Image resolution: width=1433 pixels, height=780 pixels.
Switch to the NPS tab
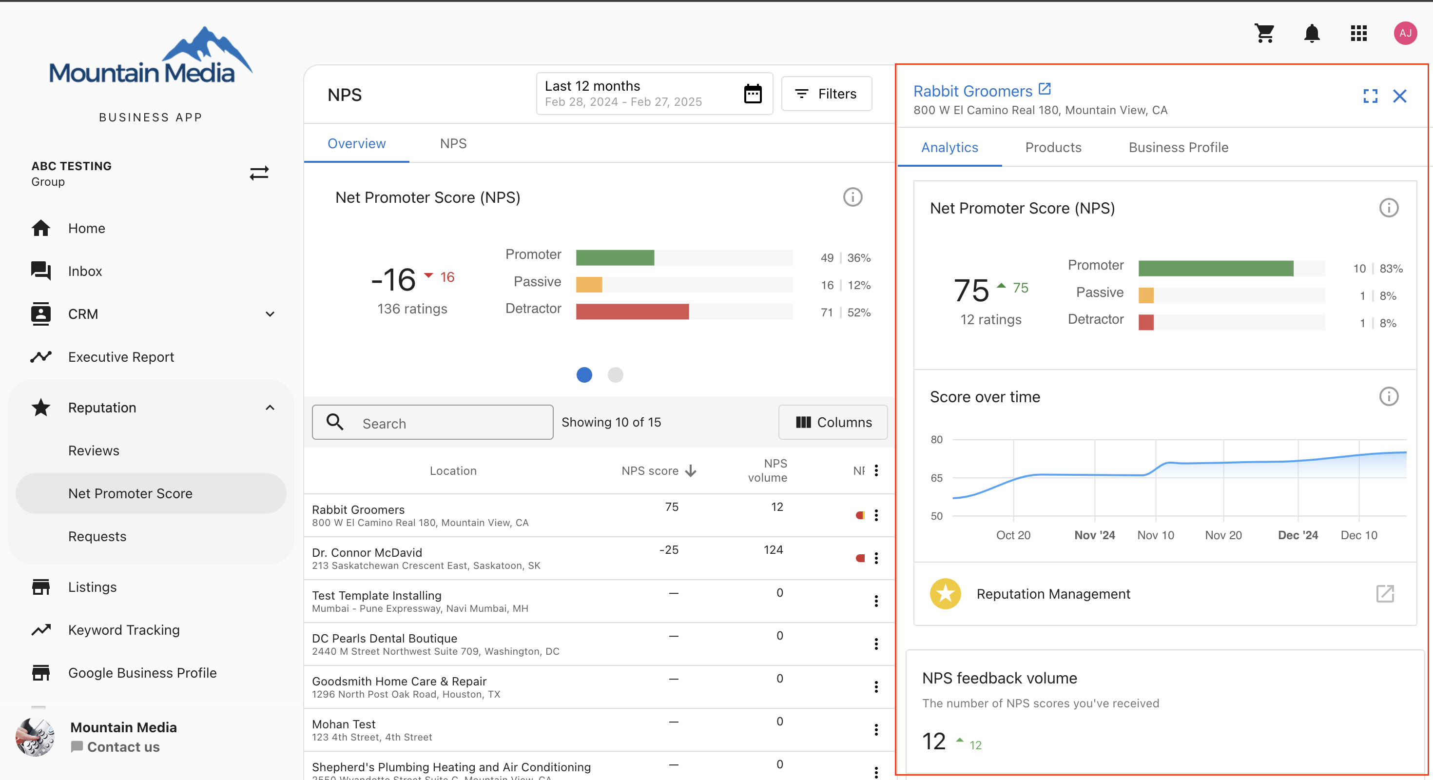[x=453, y=143]
